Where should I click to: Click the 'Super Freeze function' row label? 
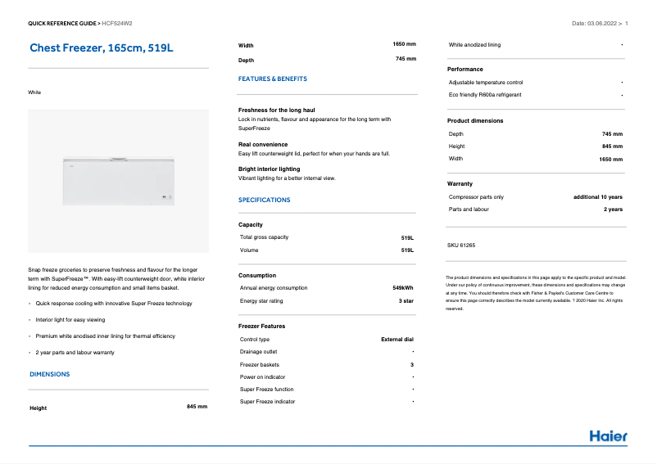coord(266,390)
